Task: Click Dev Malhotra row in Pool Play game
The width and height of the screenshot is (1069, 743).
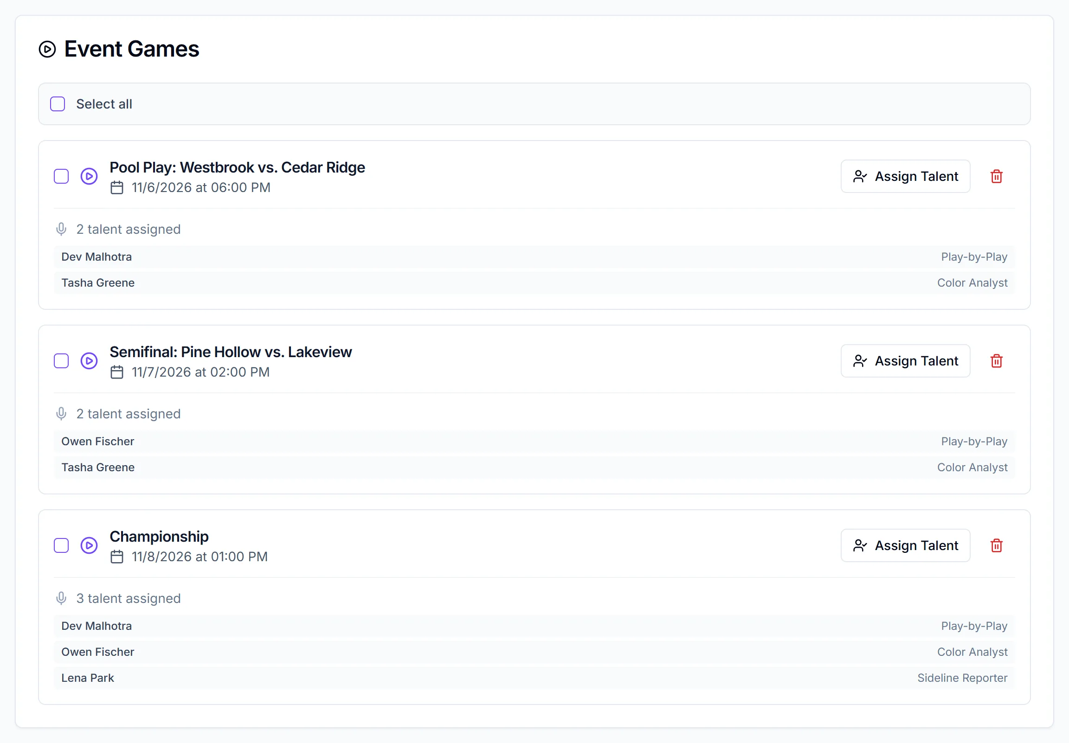Action: point(534,257)
